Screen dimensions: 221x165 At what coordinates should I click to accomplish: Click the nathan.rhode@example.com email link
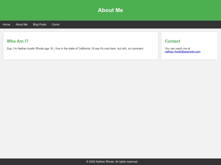coord(183,52)
